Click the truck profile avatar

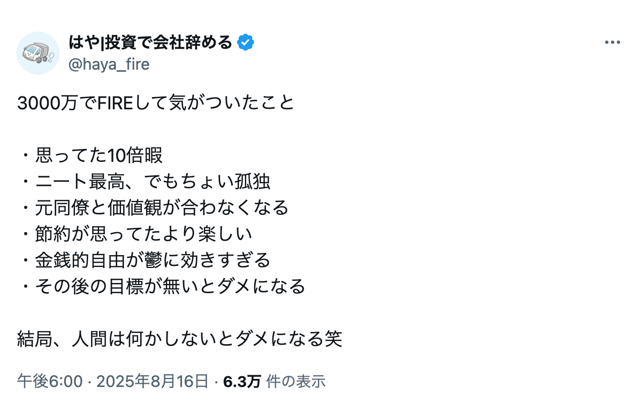(37, 53)
